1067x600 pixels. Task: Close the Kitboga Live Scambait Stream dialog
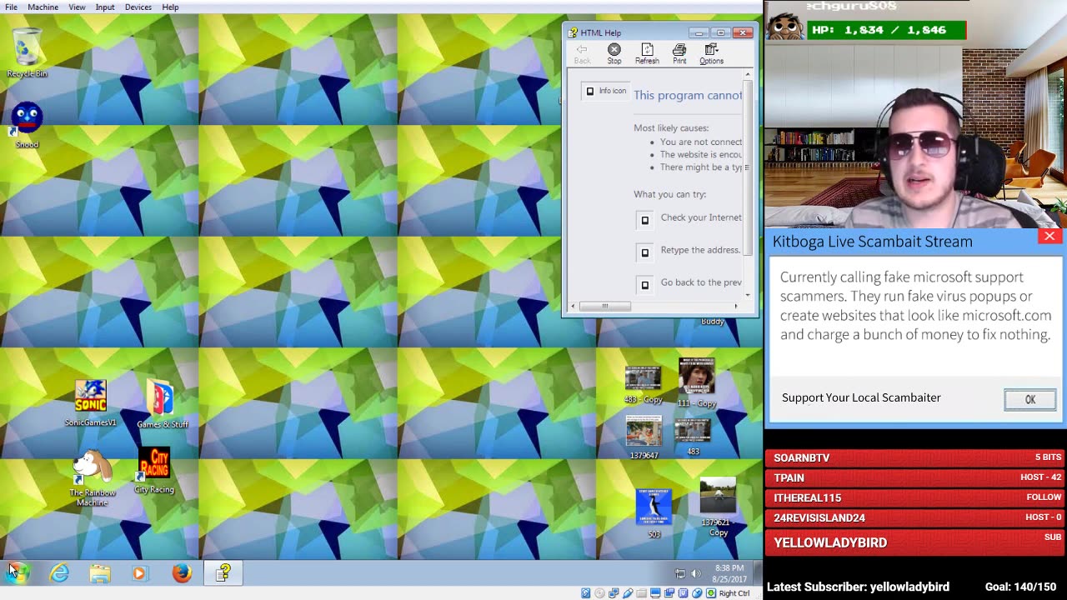pyautogui.click(x=1049, y=237)
